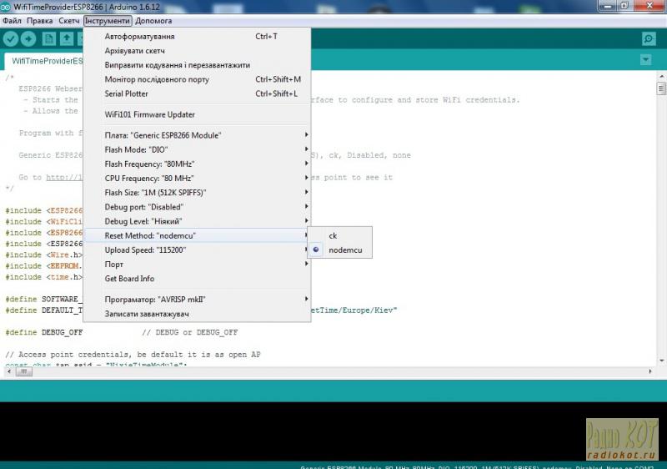The image size is (667, 469).
Task: Click the Verify sketch checkmark icon
Action: click(x=11, y=39)
